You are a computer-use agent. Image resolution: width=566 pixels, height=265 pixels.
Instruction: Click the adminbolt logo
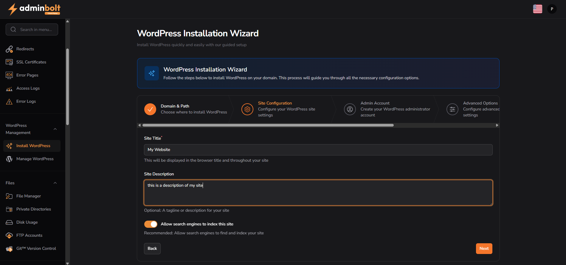pos(34,9)
